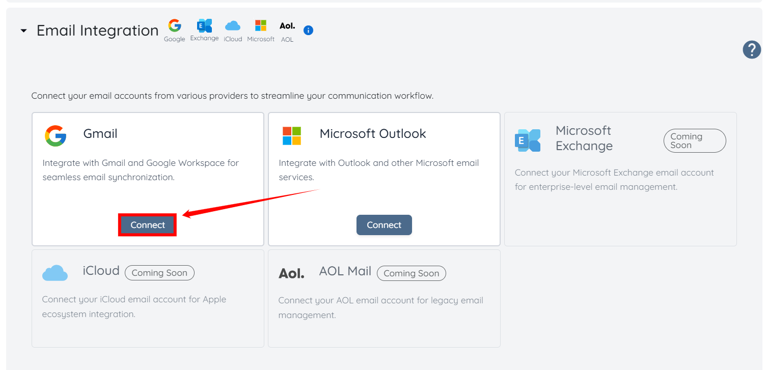
Task: Click the AOL logo in the header
Action: [287, 26]
